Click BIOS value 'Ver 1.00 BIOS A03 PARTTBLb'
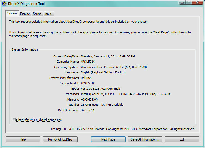The image size is (205, 148). click(100, 89)
